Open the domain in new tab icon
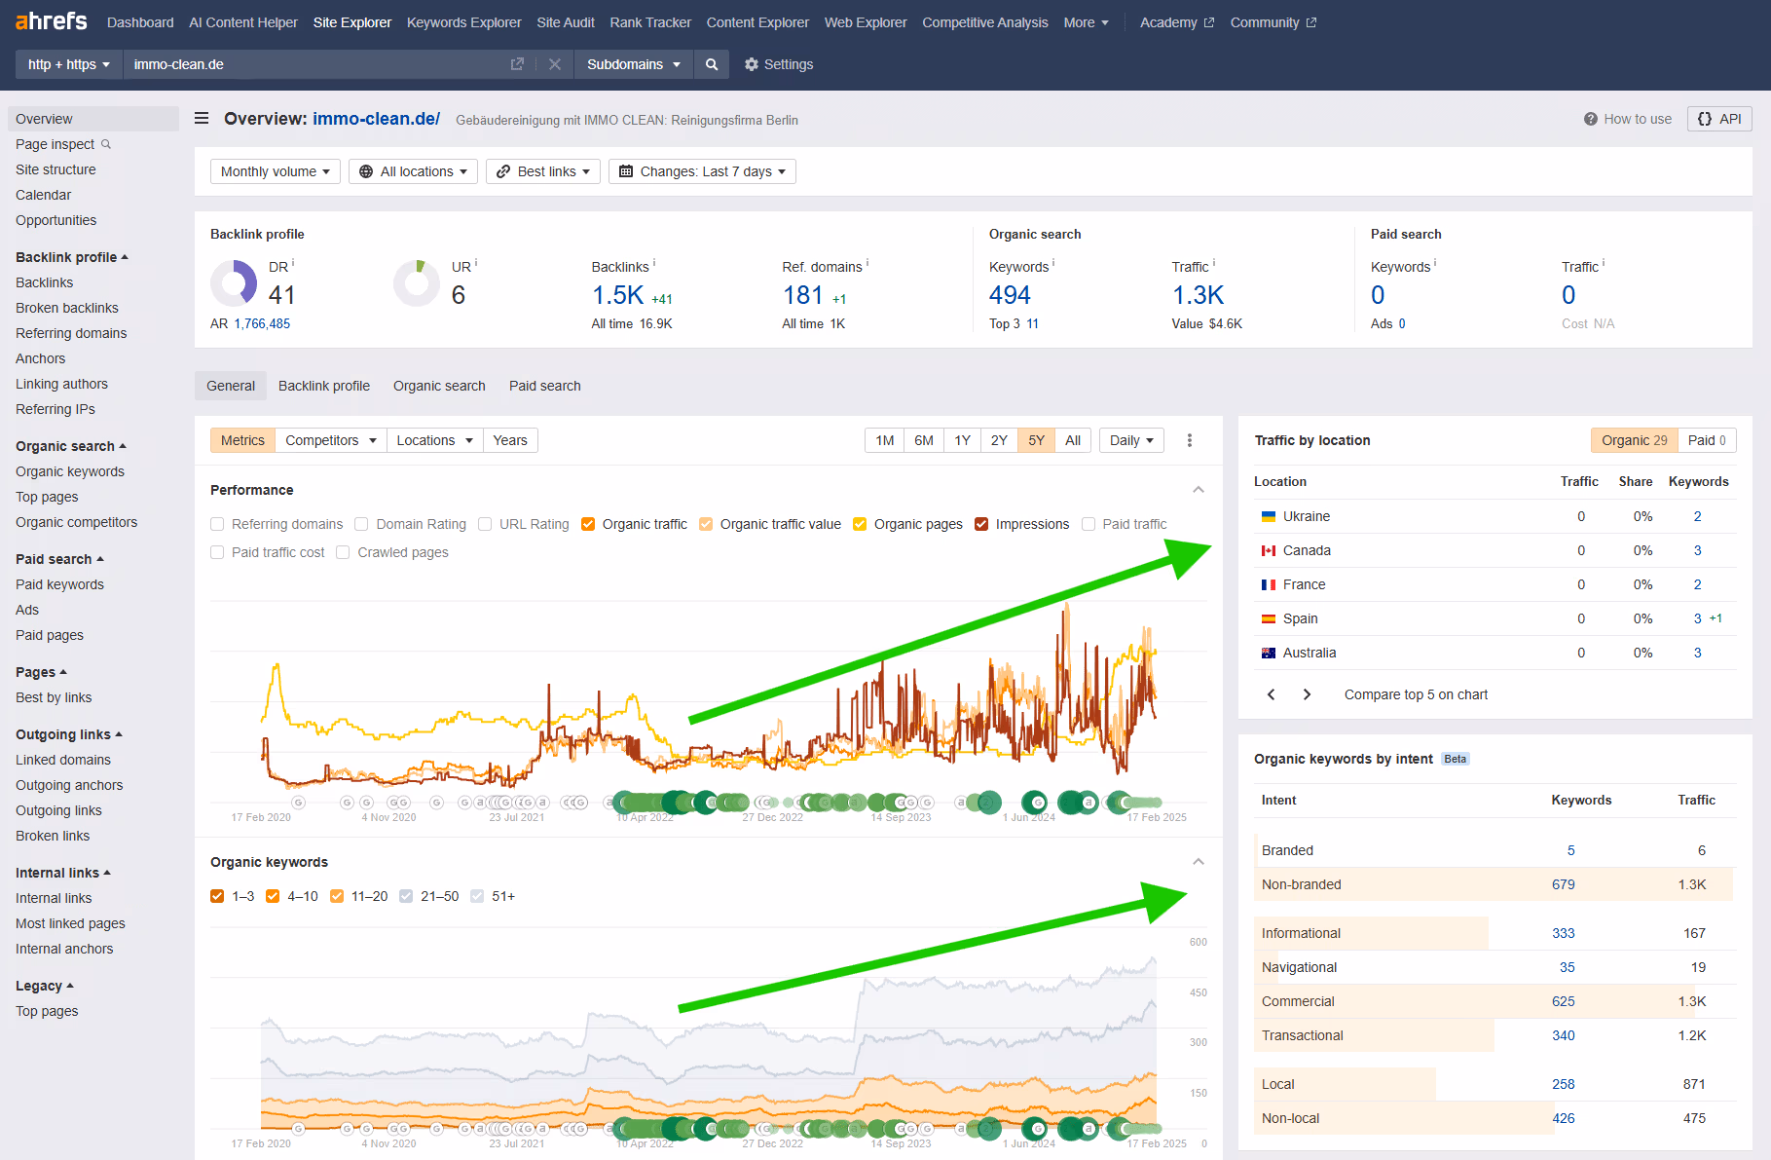Viewport: 1771px width, 1160px height. [517, 64]
